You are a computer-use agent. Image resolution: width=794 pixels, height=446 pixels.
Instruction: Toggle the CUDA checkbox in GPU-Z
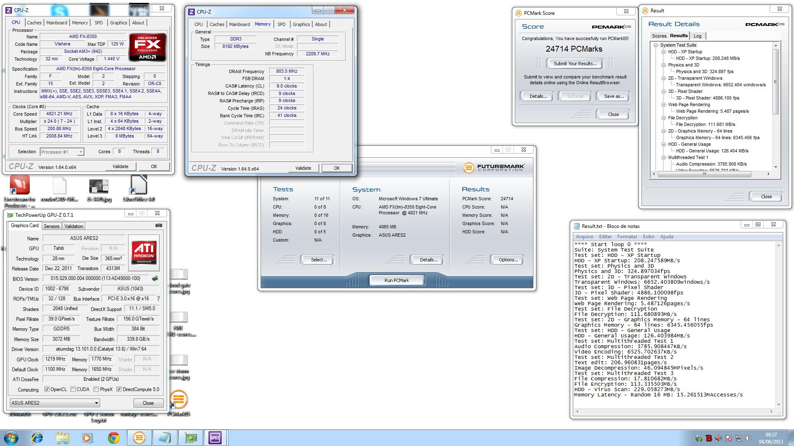[x=73, y=389]
